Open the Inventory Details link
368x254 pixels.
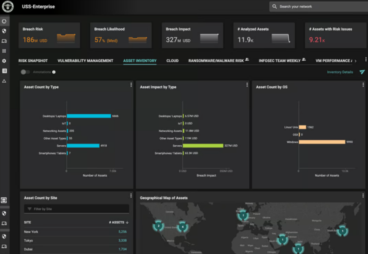pyautogui.click(x=340, y=72)
